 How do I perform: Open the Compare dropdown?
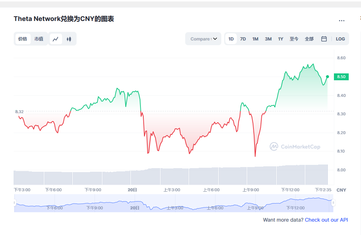tap(203, 39)
